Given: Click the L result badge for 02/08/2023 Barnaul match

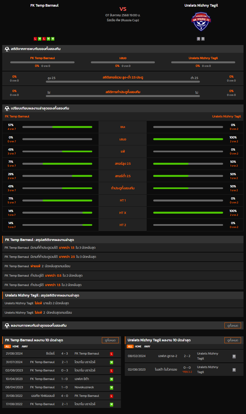Looking at the screenshot, I should [x=112, y=371].
